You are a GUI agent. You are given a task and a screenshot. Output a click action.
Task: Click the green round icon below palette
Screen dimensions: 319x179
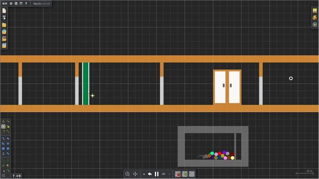click(x=315, y=24)
